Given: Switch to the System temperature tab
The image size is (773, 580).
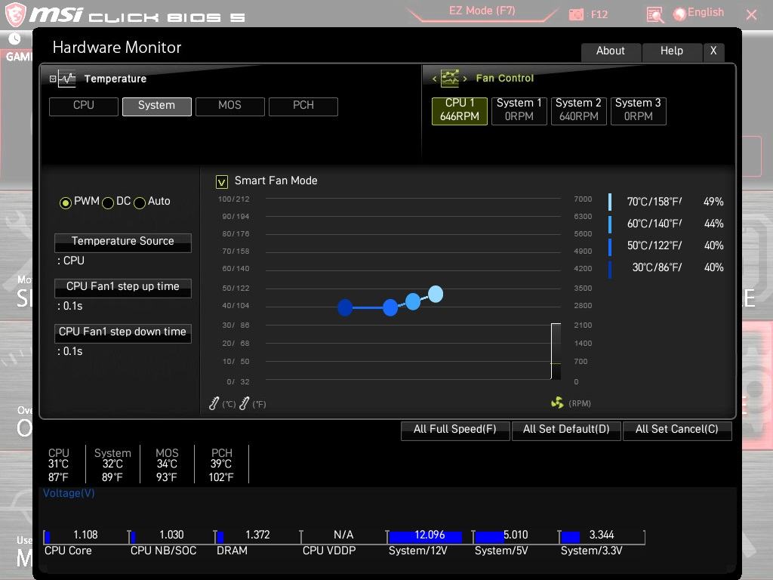Looking at the screenshot, I should (157, 106).
